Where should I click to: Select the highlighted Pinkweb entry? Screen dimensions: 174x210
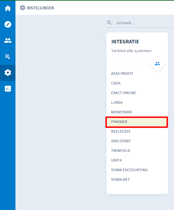[137, 122]
